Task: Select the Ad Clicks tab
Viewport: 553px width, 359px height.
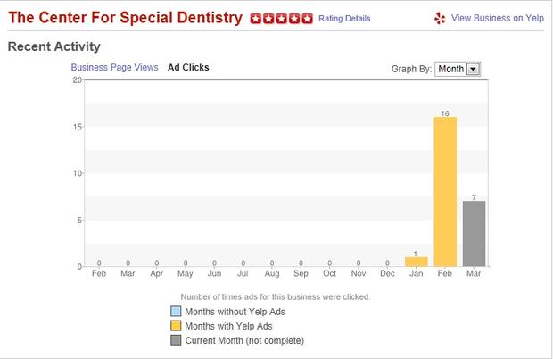Action: point(188,67)
